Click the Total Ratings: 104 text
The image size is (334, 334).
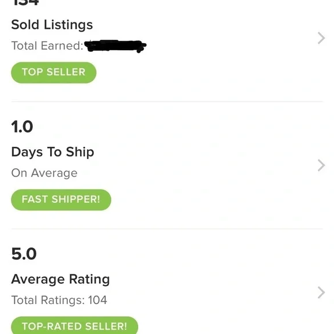(x=59, y=300)
